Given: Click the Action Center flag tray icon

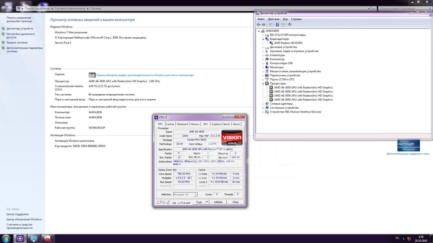Looking at the screenshot, I should pos(409,239).
